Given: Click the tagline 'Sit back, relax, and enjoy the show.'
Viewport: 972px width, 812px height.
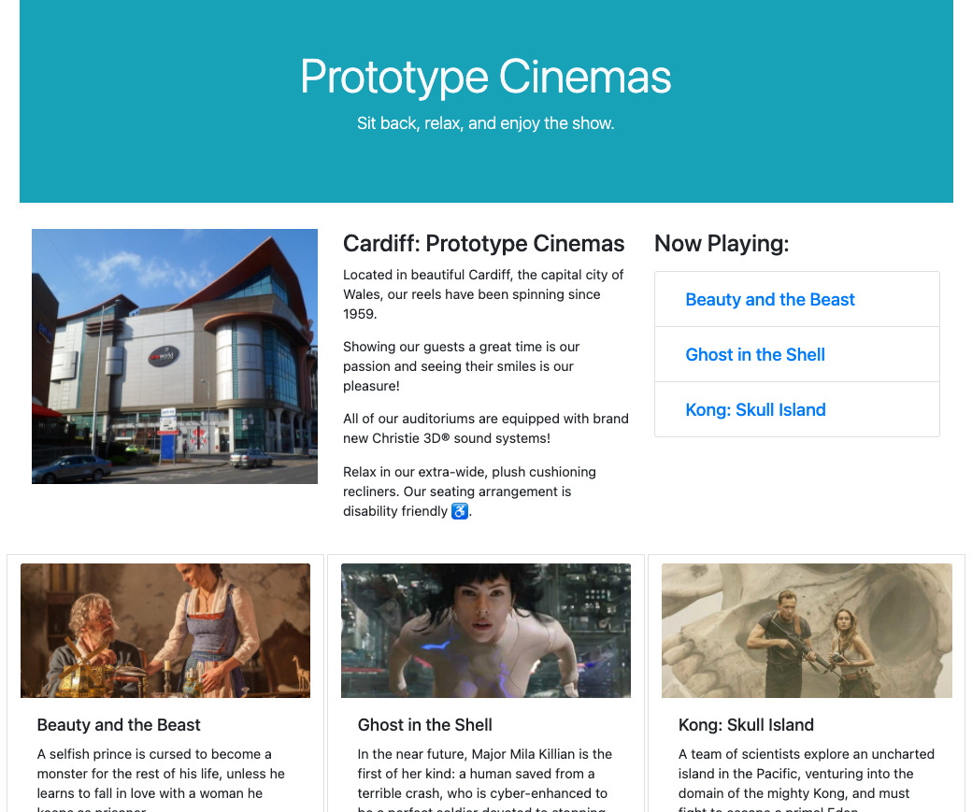Looking at the screenshot, I should (x=485, y=123).
